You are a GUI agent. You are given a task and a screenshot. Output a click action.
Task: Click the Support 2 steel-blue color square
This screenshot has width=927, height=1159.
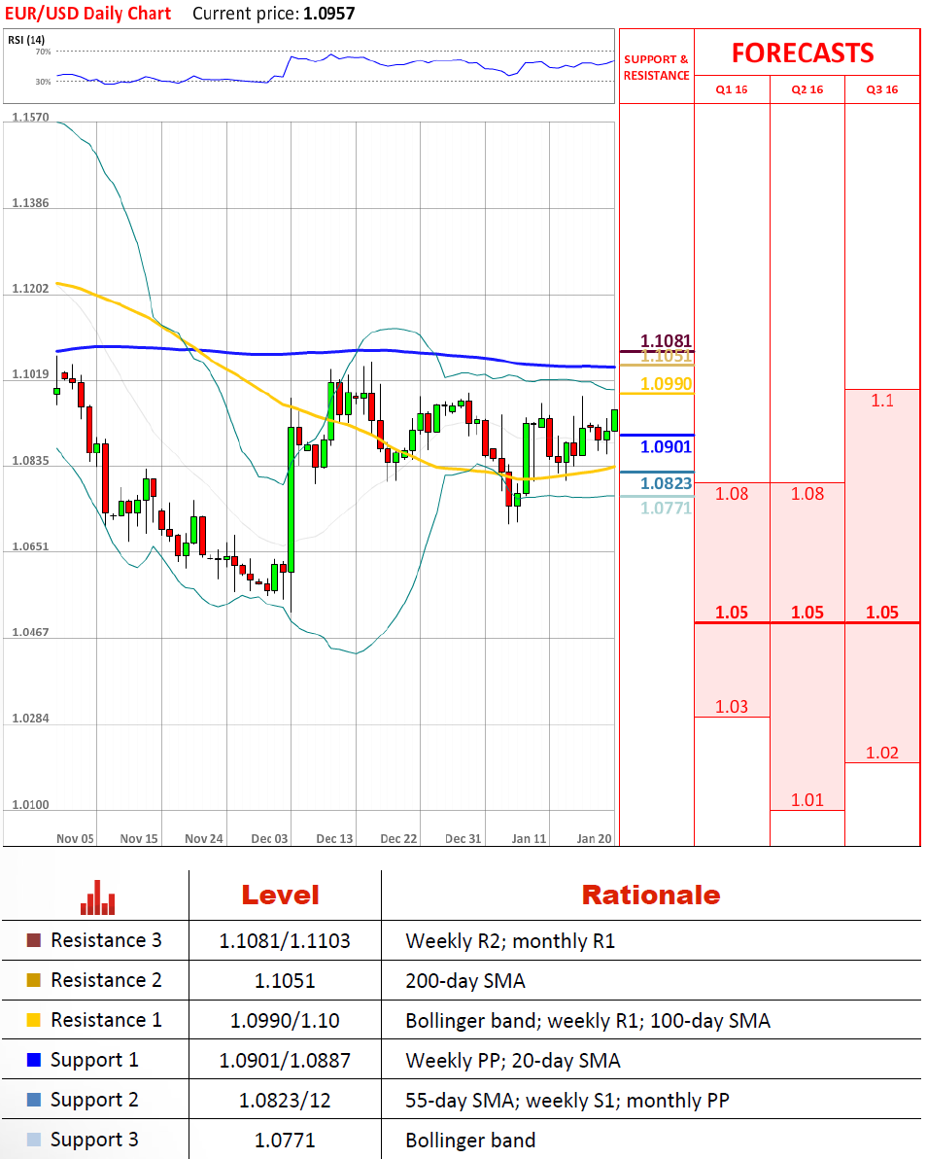tap(34, 1100)
